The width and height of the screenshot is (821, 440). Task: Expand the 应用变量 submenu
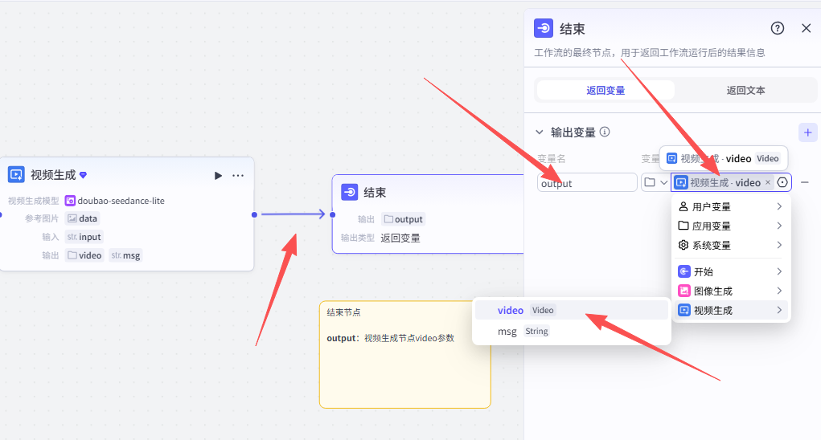tap(730, 226)
